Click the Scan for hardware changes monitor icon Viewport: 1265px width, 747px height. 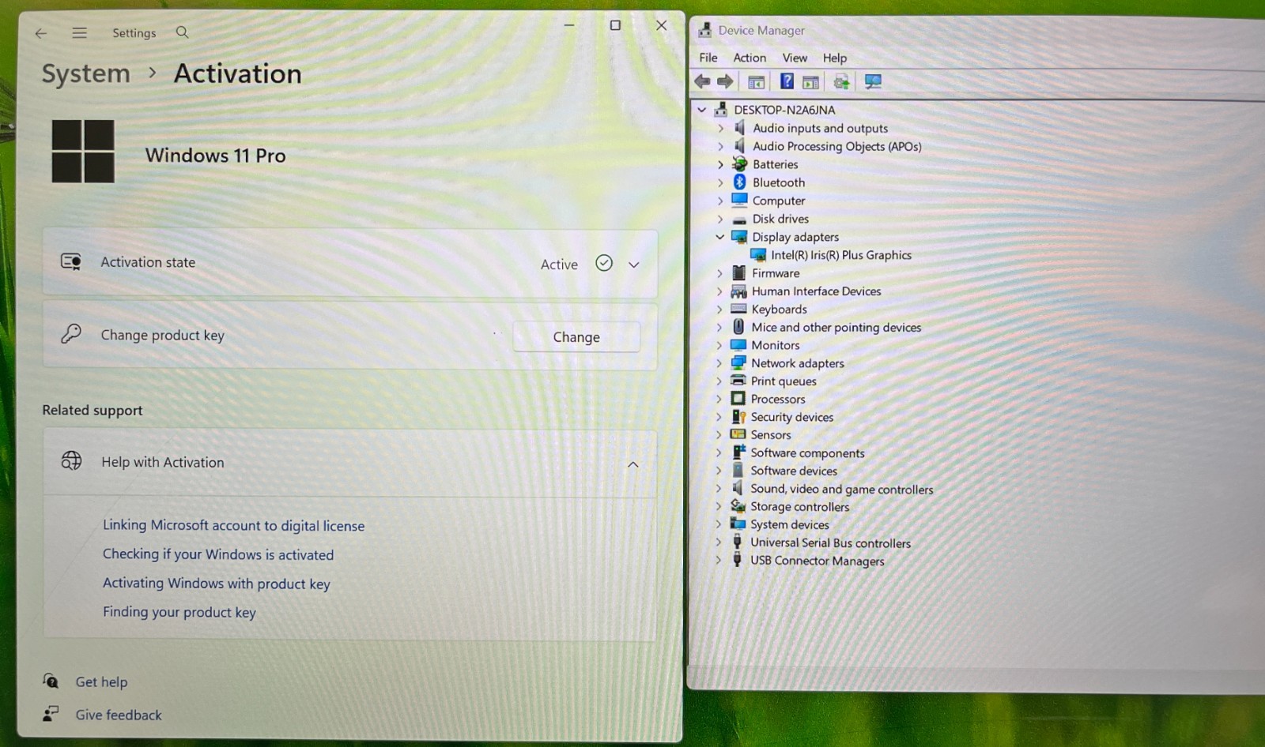(x=873, y=81)
